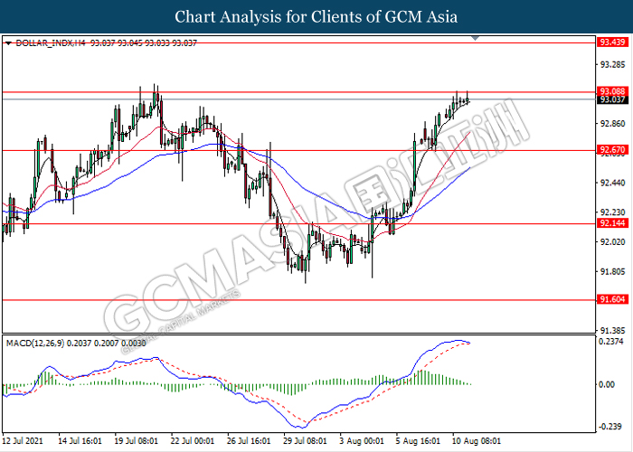Select the 12 Jul 2021 date label
This screenshot has height=452, width=633.
pos(24,442)
